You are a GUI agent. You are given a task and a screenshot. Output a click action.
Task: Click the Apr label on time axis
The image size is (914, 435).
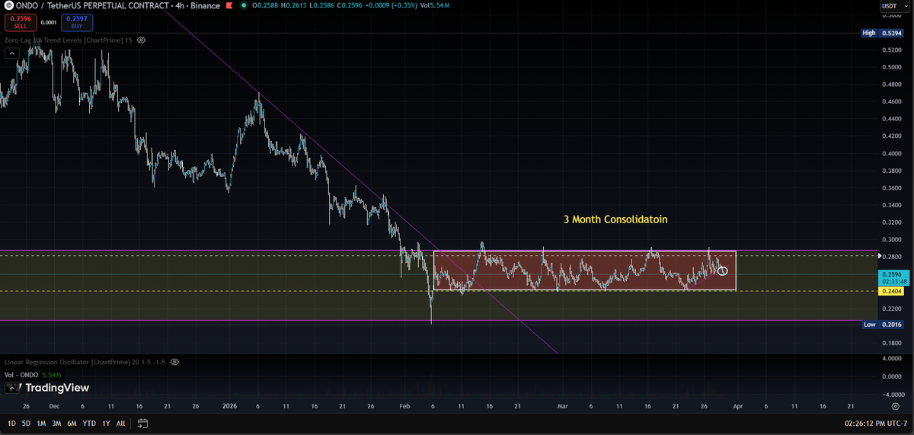tap(738, 408)
